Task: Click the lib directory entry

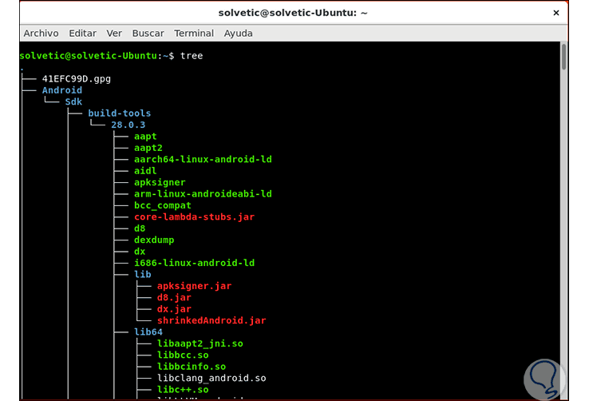Action: click(143, 274)
